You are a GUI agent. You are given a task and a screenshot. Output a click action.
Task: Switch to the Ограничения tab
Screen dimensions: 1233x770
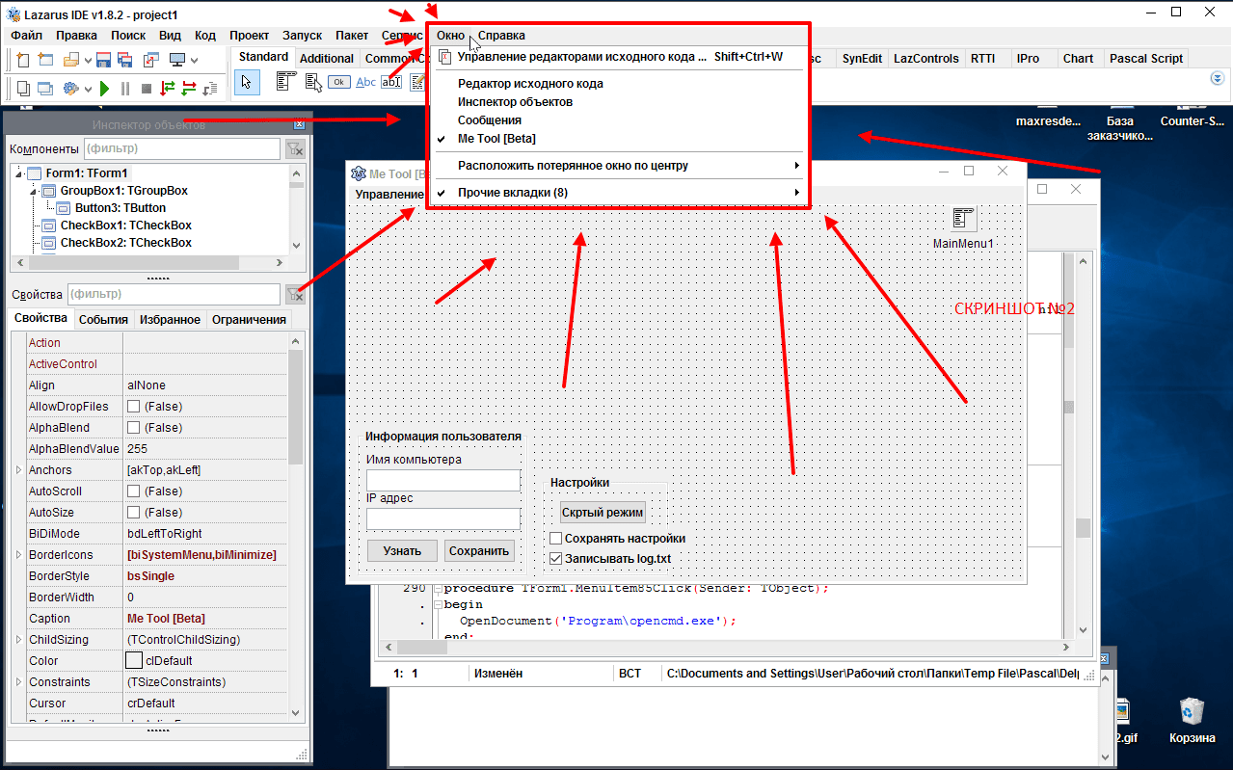point(249,320)
